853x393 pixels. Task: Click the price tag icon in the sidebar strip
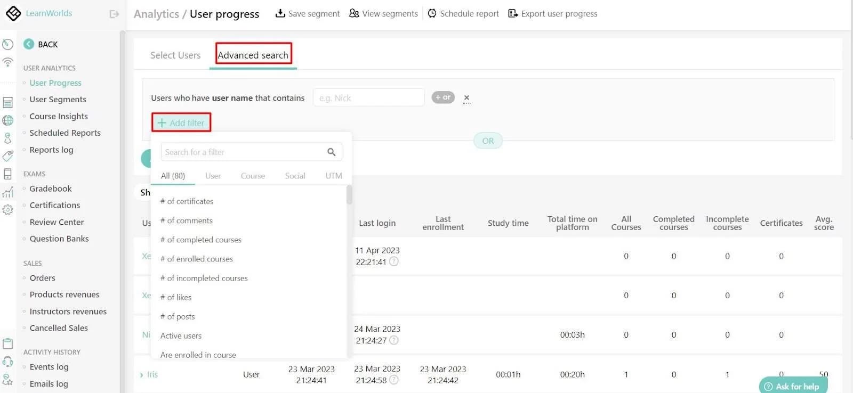pos(7,155)
